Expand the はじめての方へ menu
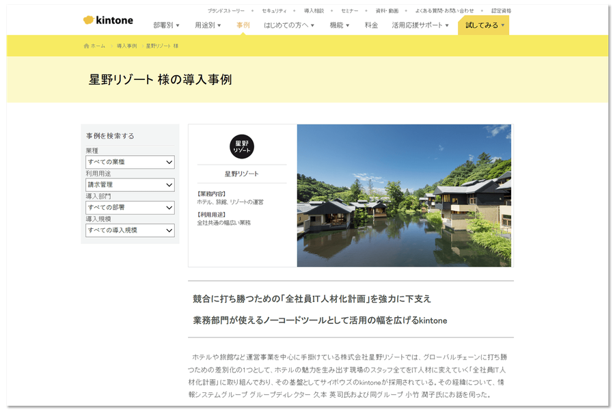 tap(289, 25)
